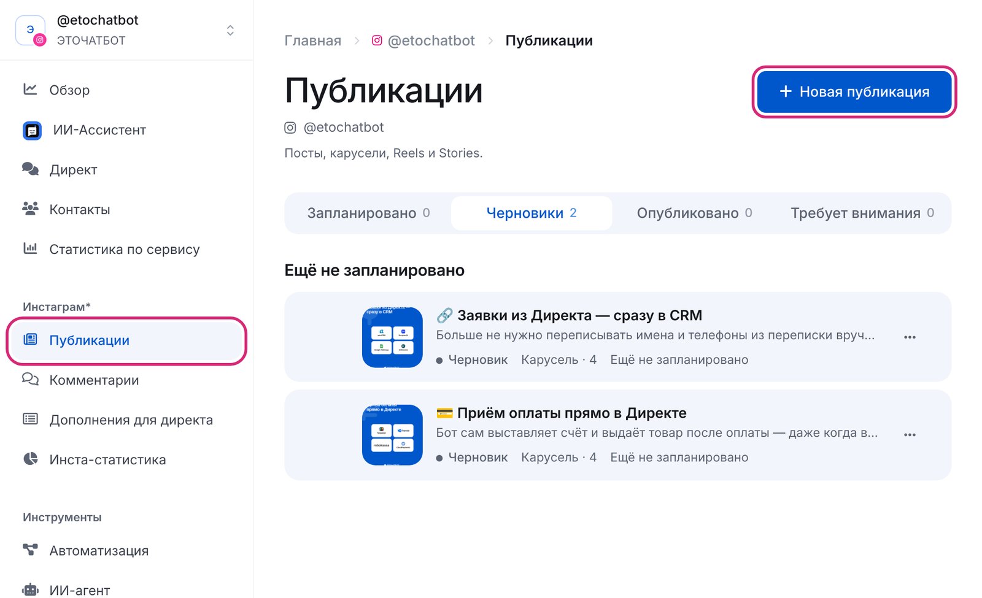Click the Новая публикация button
Viewport: 982px width, 598px height.
pyautogui.click(x=854, y=92)
